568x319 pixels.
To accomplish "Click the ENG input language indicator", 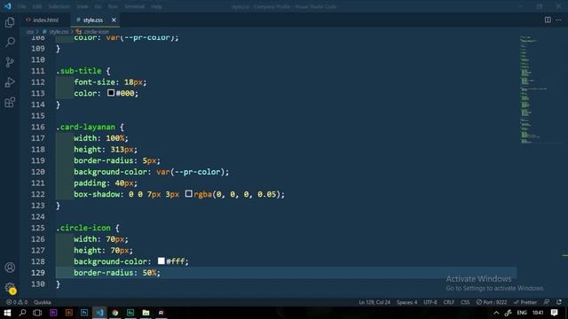I will pyautogui.click(x=522, y=313).
